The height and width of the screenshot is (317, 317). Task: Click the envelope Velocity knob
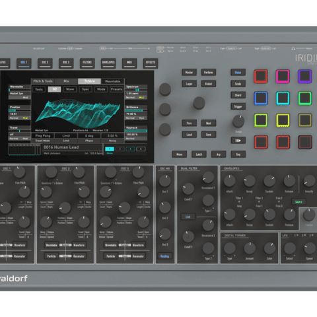[309, 181]
